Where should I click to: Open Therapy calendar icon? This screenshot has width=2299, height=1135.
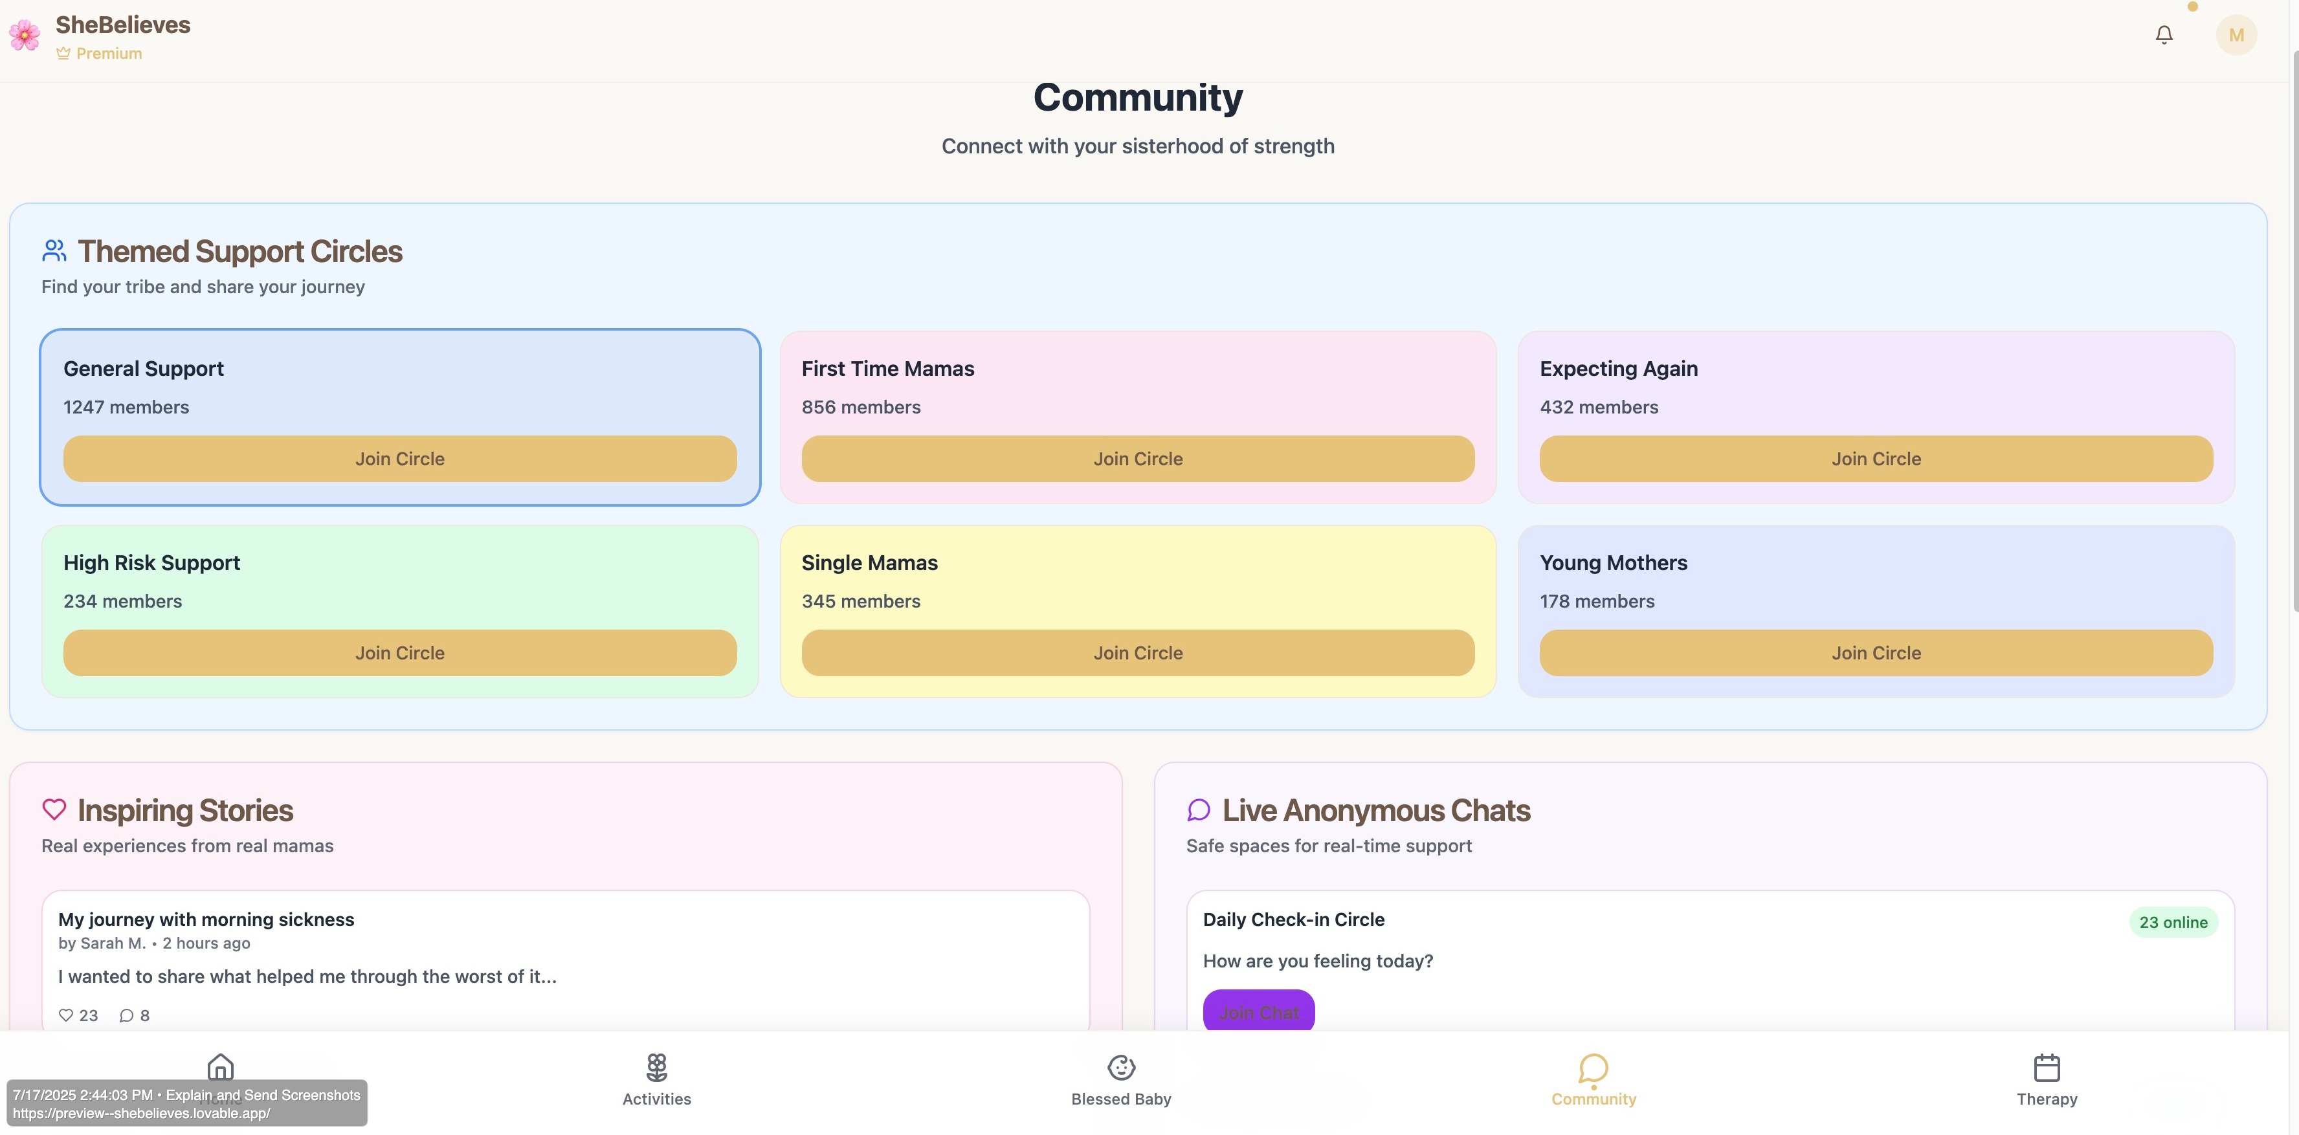coord(2047,1067)
